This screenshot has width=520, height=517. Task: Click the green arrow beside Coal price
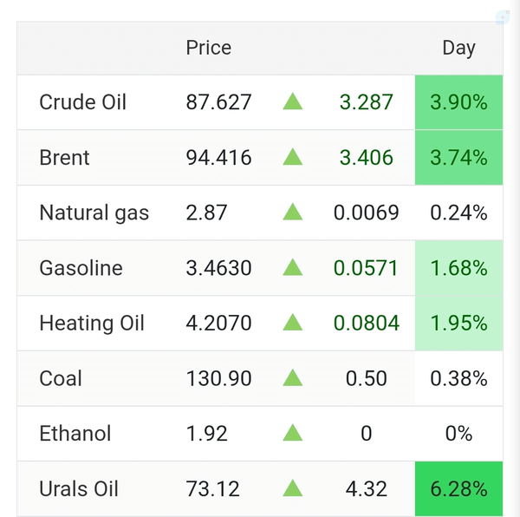click(293, 378)
